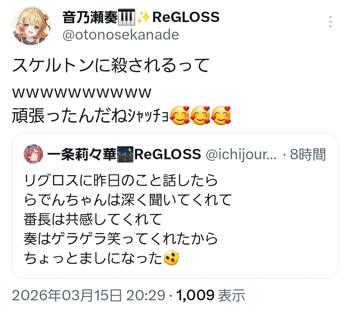Open 一条莉々華's small avatar in quoted tweet
This screenshot has height=312, width=350.
pos(33,154)
